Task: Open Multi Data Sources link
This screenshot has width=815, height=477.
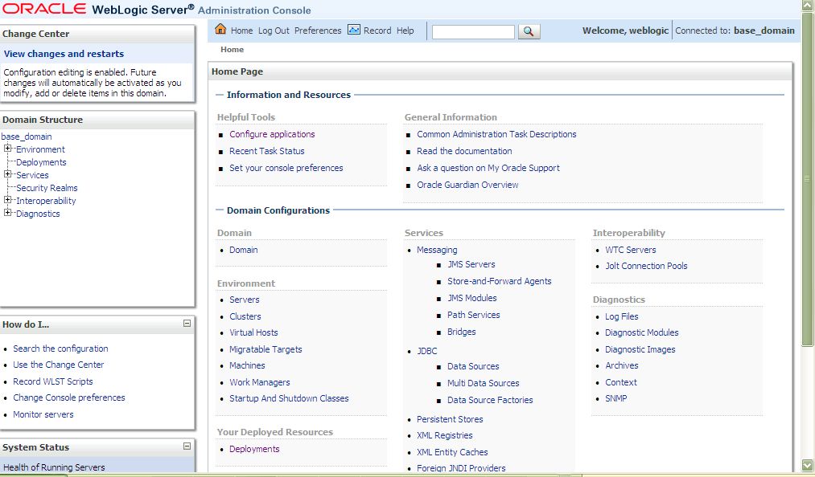Action: coord(484,384)
